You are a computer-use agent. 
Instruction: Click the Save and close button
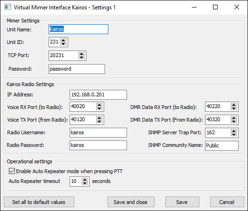pos(131,202)
